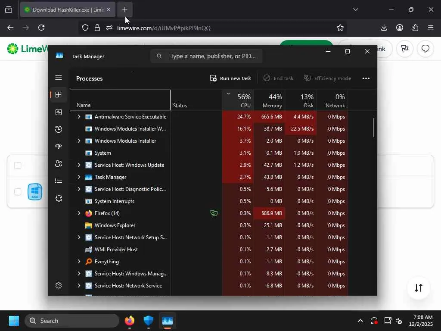Click the Windows Explorer folder process icon
Viewport: 441px width, 331px height.
point(89,225)
